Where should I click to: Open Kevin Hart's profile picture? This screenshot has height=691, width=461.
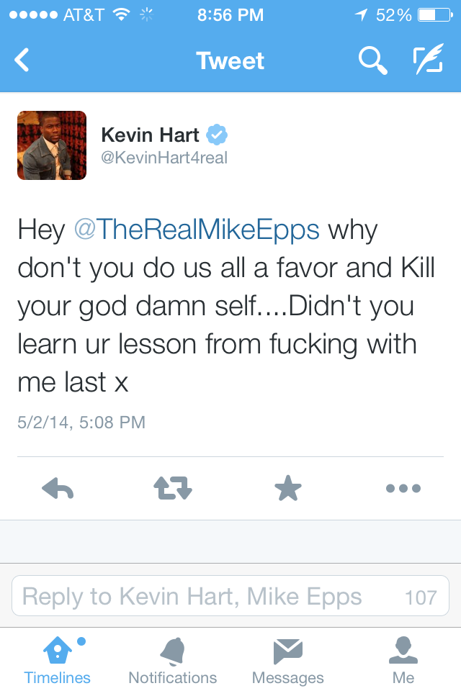[x=52, y=145]
